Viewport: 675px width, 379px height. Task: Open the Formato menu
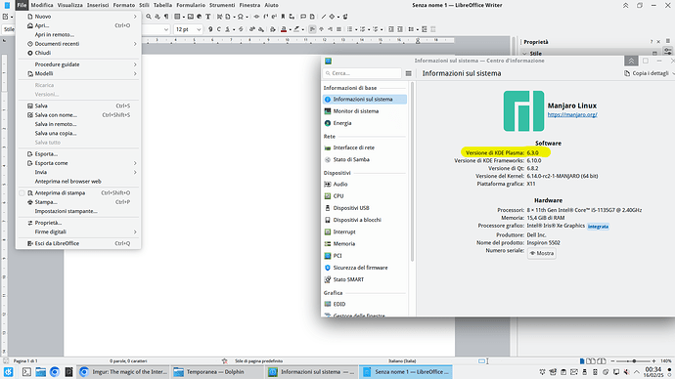[124, 5]
